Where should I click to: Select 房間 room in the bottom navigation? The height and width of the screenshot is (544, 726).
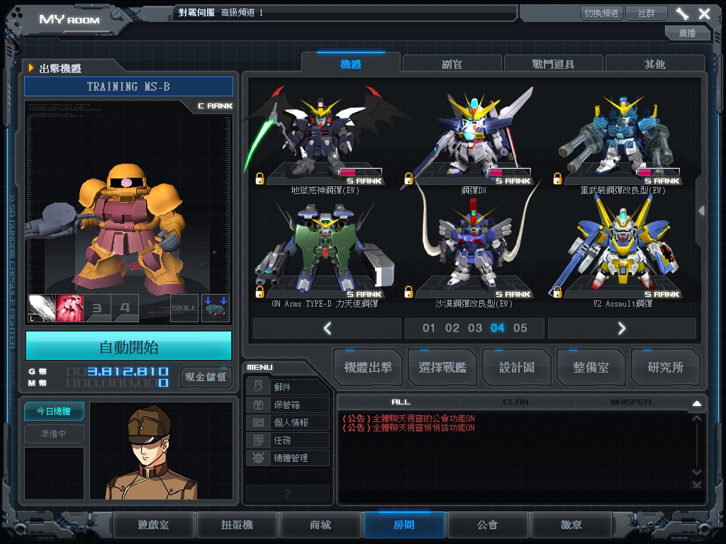click(x=404, y=525)
